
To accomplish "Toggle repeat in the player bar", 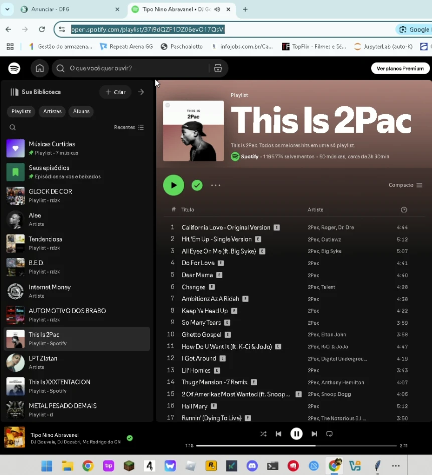I will [330, 434].
